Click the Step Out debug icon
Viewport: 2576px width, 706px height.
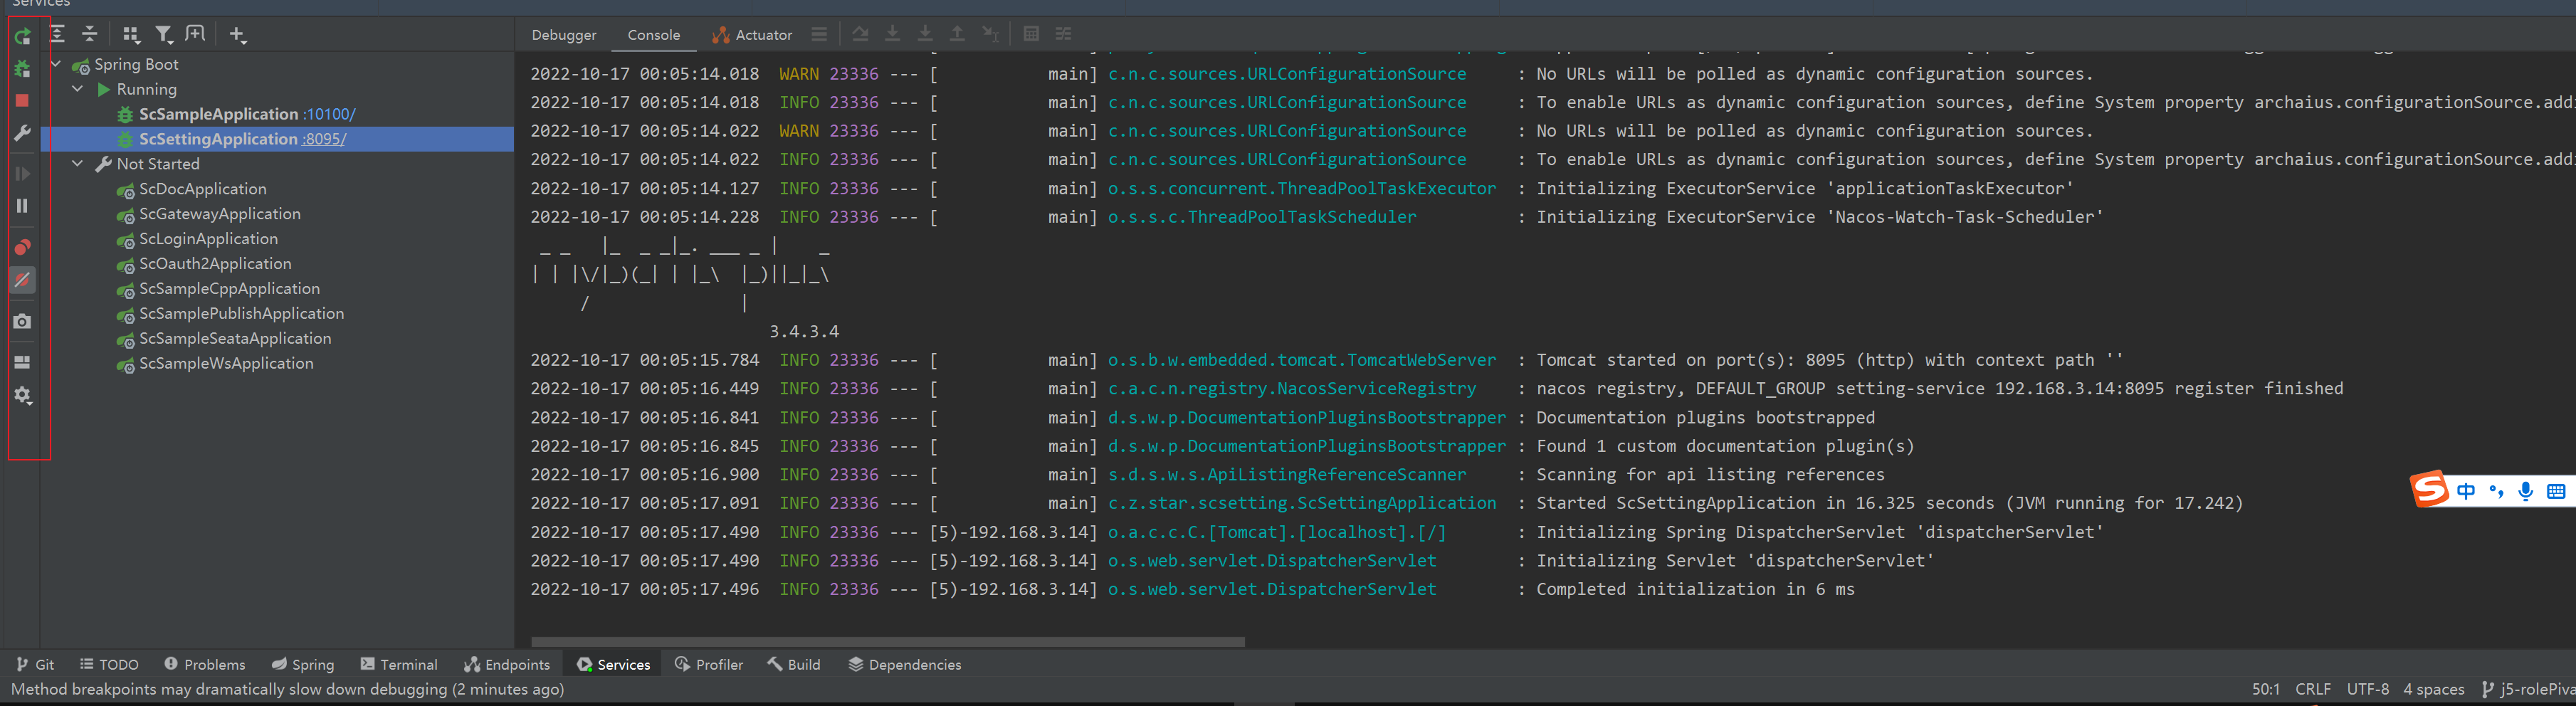(957, 34)
